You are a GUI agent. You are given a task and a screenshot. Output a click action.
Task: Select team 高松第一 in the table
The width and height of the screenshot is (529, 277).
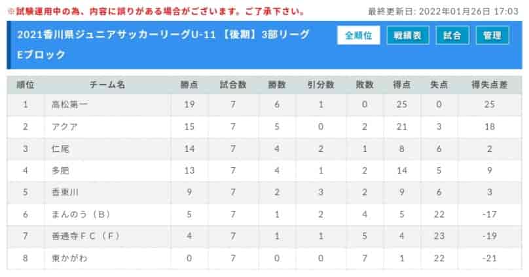pyautogui.click(x=70, y=105)
